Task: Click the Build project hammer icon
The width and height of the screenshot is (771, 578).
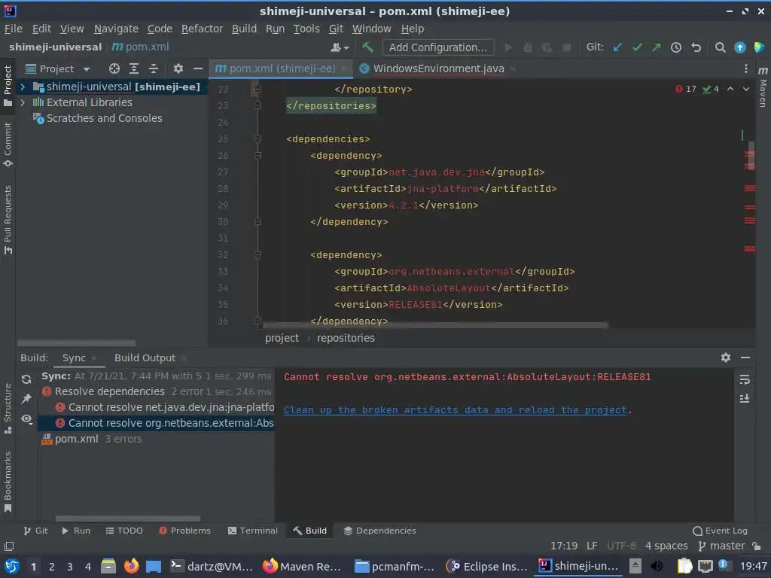Action: (367, 47)
